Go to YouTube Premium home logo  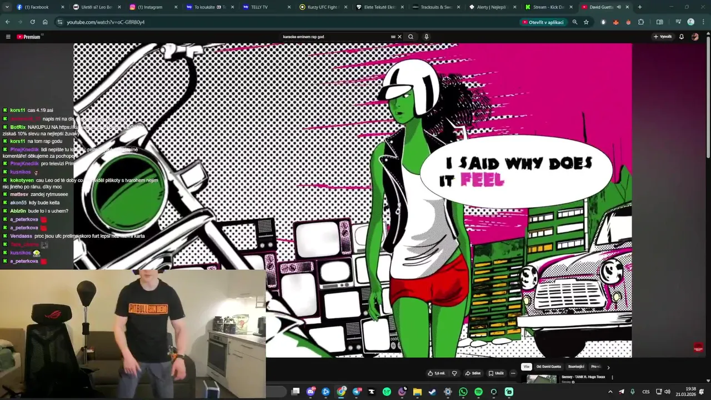(29, 37)
